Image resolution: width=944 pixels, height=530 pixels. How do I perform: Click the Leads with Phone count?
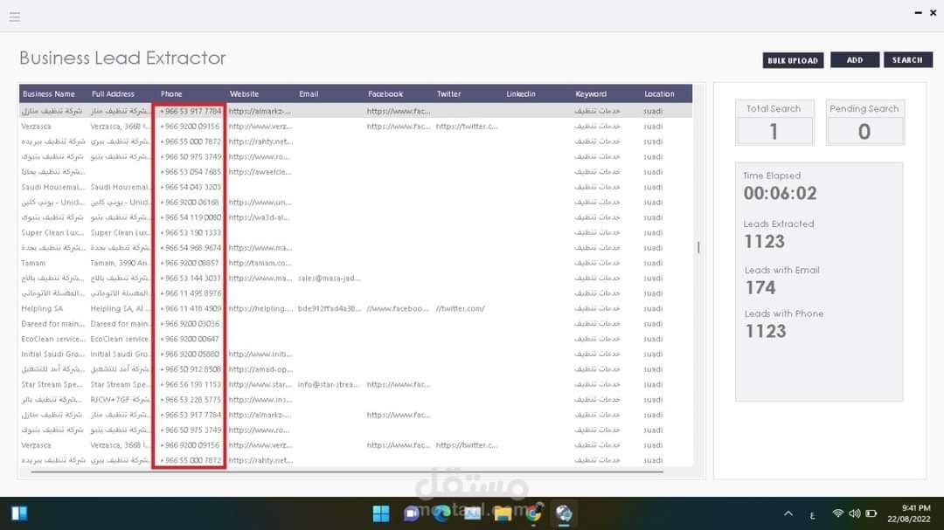[766, 332]
